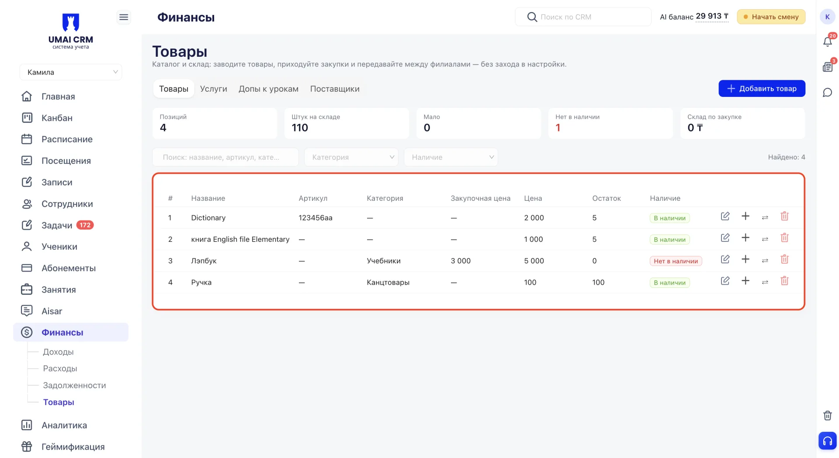
Task: Click the Штук на складе stat card
Action: pos(347,123)
